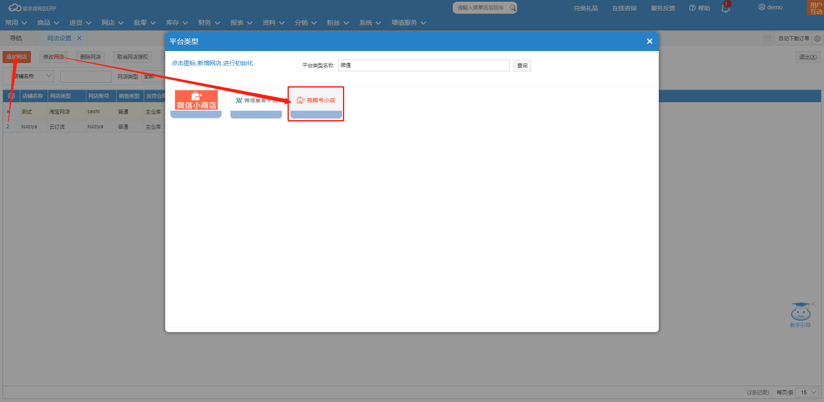This screenshot has width=824, height=402.
Task: Close the 网店设置 tab
Action: [79, 38]
